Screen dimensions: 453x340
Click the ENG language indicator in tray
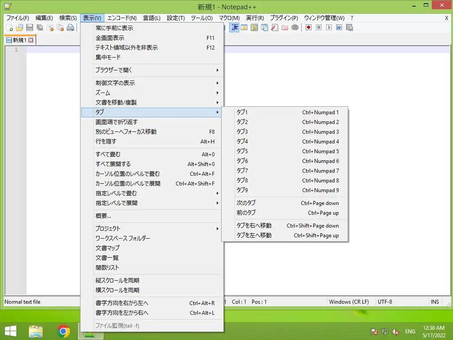[x=410, y=332]
